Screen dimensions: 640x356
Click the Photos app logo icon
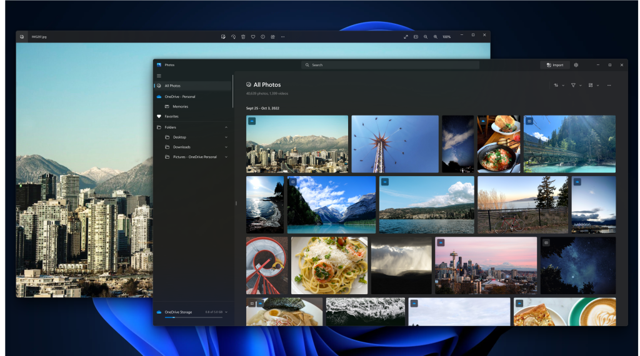tap(159, 65)
